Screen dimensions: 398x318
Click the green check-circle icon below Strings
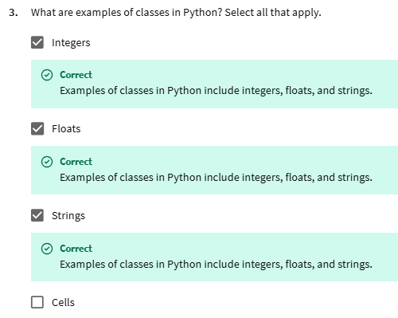pos(47,249)
